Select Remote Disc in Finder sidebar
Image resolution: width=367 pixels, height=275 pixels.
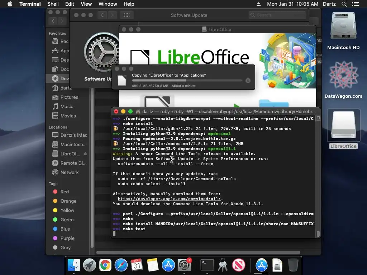coord(69,163)
